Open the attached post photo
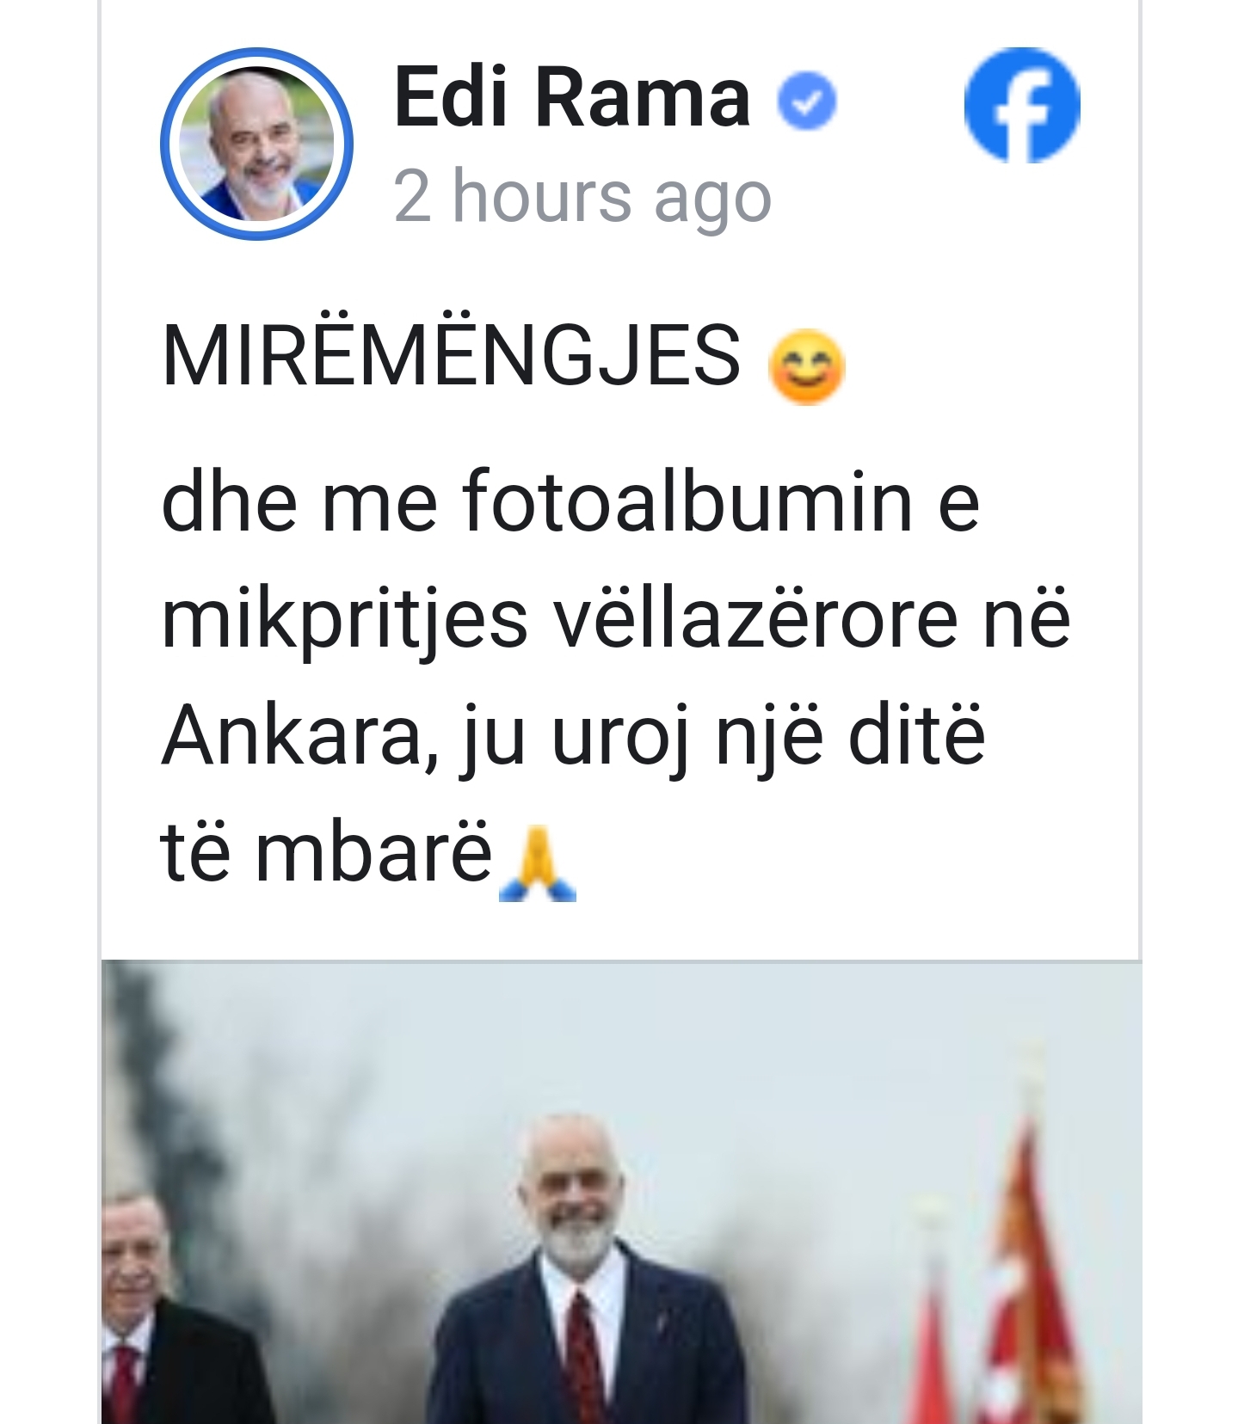 (621, 1192)
